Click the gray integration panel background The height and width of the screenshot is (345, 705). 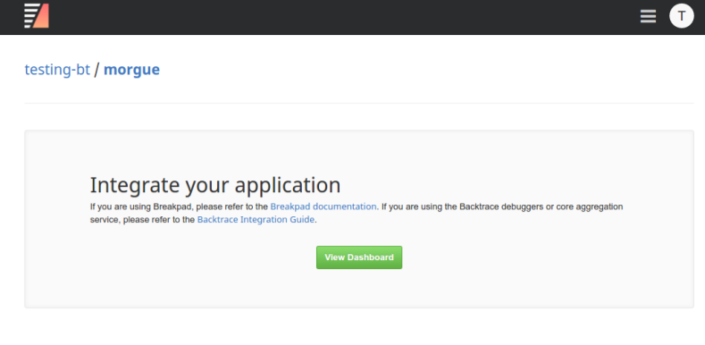pyautogui.click(x=359, y=288)
